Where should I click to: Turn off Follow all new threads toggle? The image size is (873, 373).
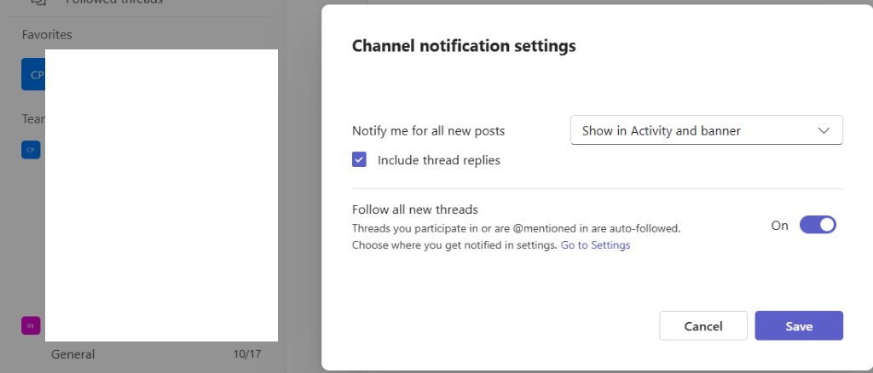[x=818, y=226]
